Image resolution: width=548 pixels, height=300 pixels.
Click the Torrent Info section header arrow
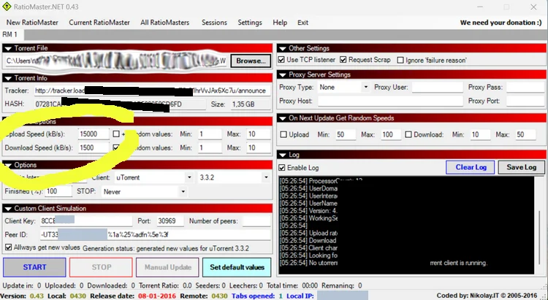[x=8, y=77]
